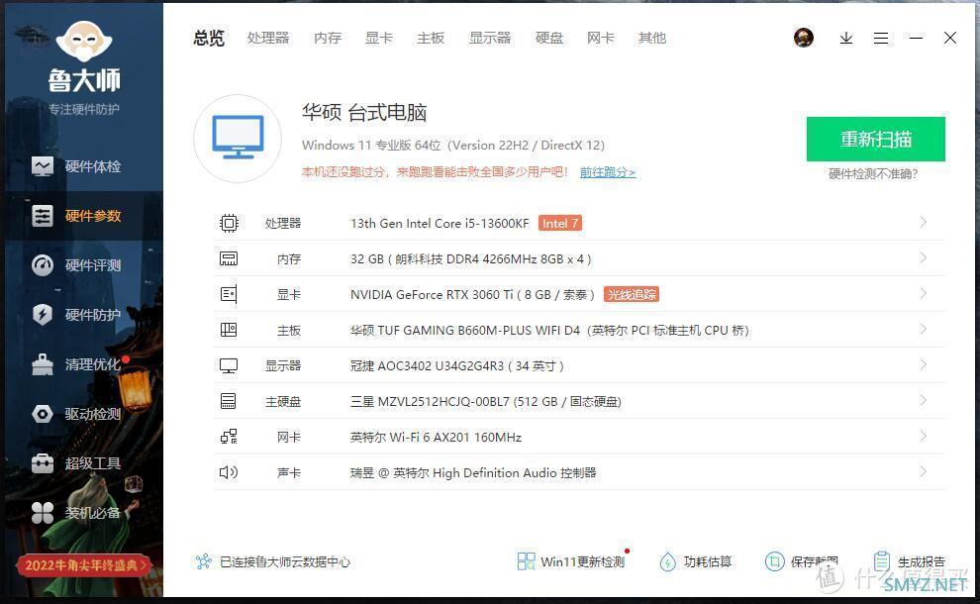This screenshot has width=980, height=604.
Task: Switch to the 显卡 tab
Action: [x=379, y=39]
